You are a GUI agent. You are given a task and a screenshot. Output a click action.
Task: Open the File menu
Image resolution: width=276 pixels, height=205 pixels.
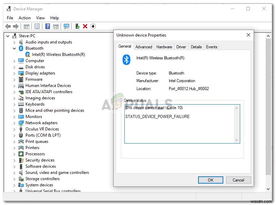10,18
